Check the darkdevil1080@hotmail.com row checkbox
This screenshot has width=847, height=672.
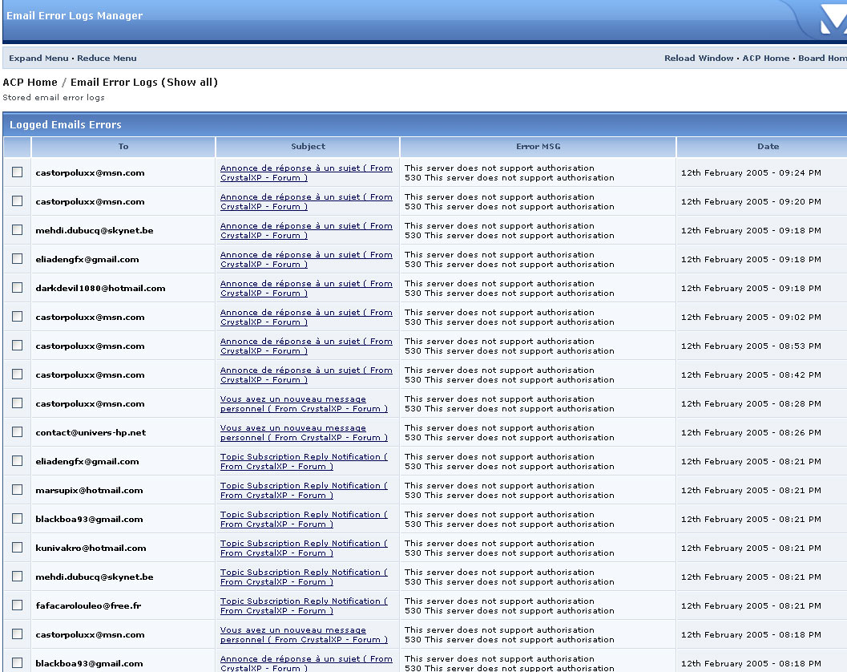click(x=18, y=287)
